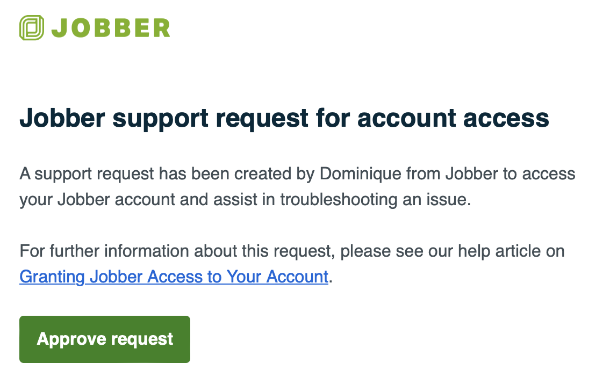The width and height of the screenshot is (603, 392).
Task: Click the white space below the button
Action: (x=301, y=381)
